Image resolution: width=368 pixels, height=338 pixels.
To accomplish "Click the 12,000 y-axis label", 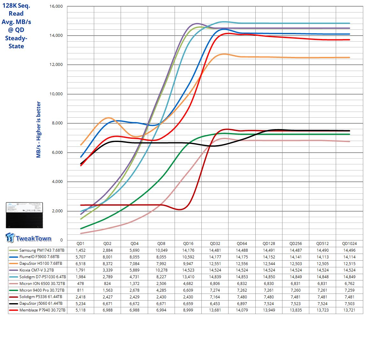I will coord(56,65).
